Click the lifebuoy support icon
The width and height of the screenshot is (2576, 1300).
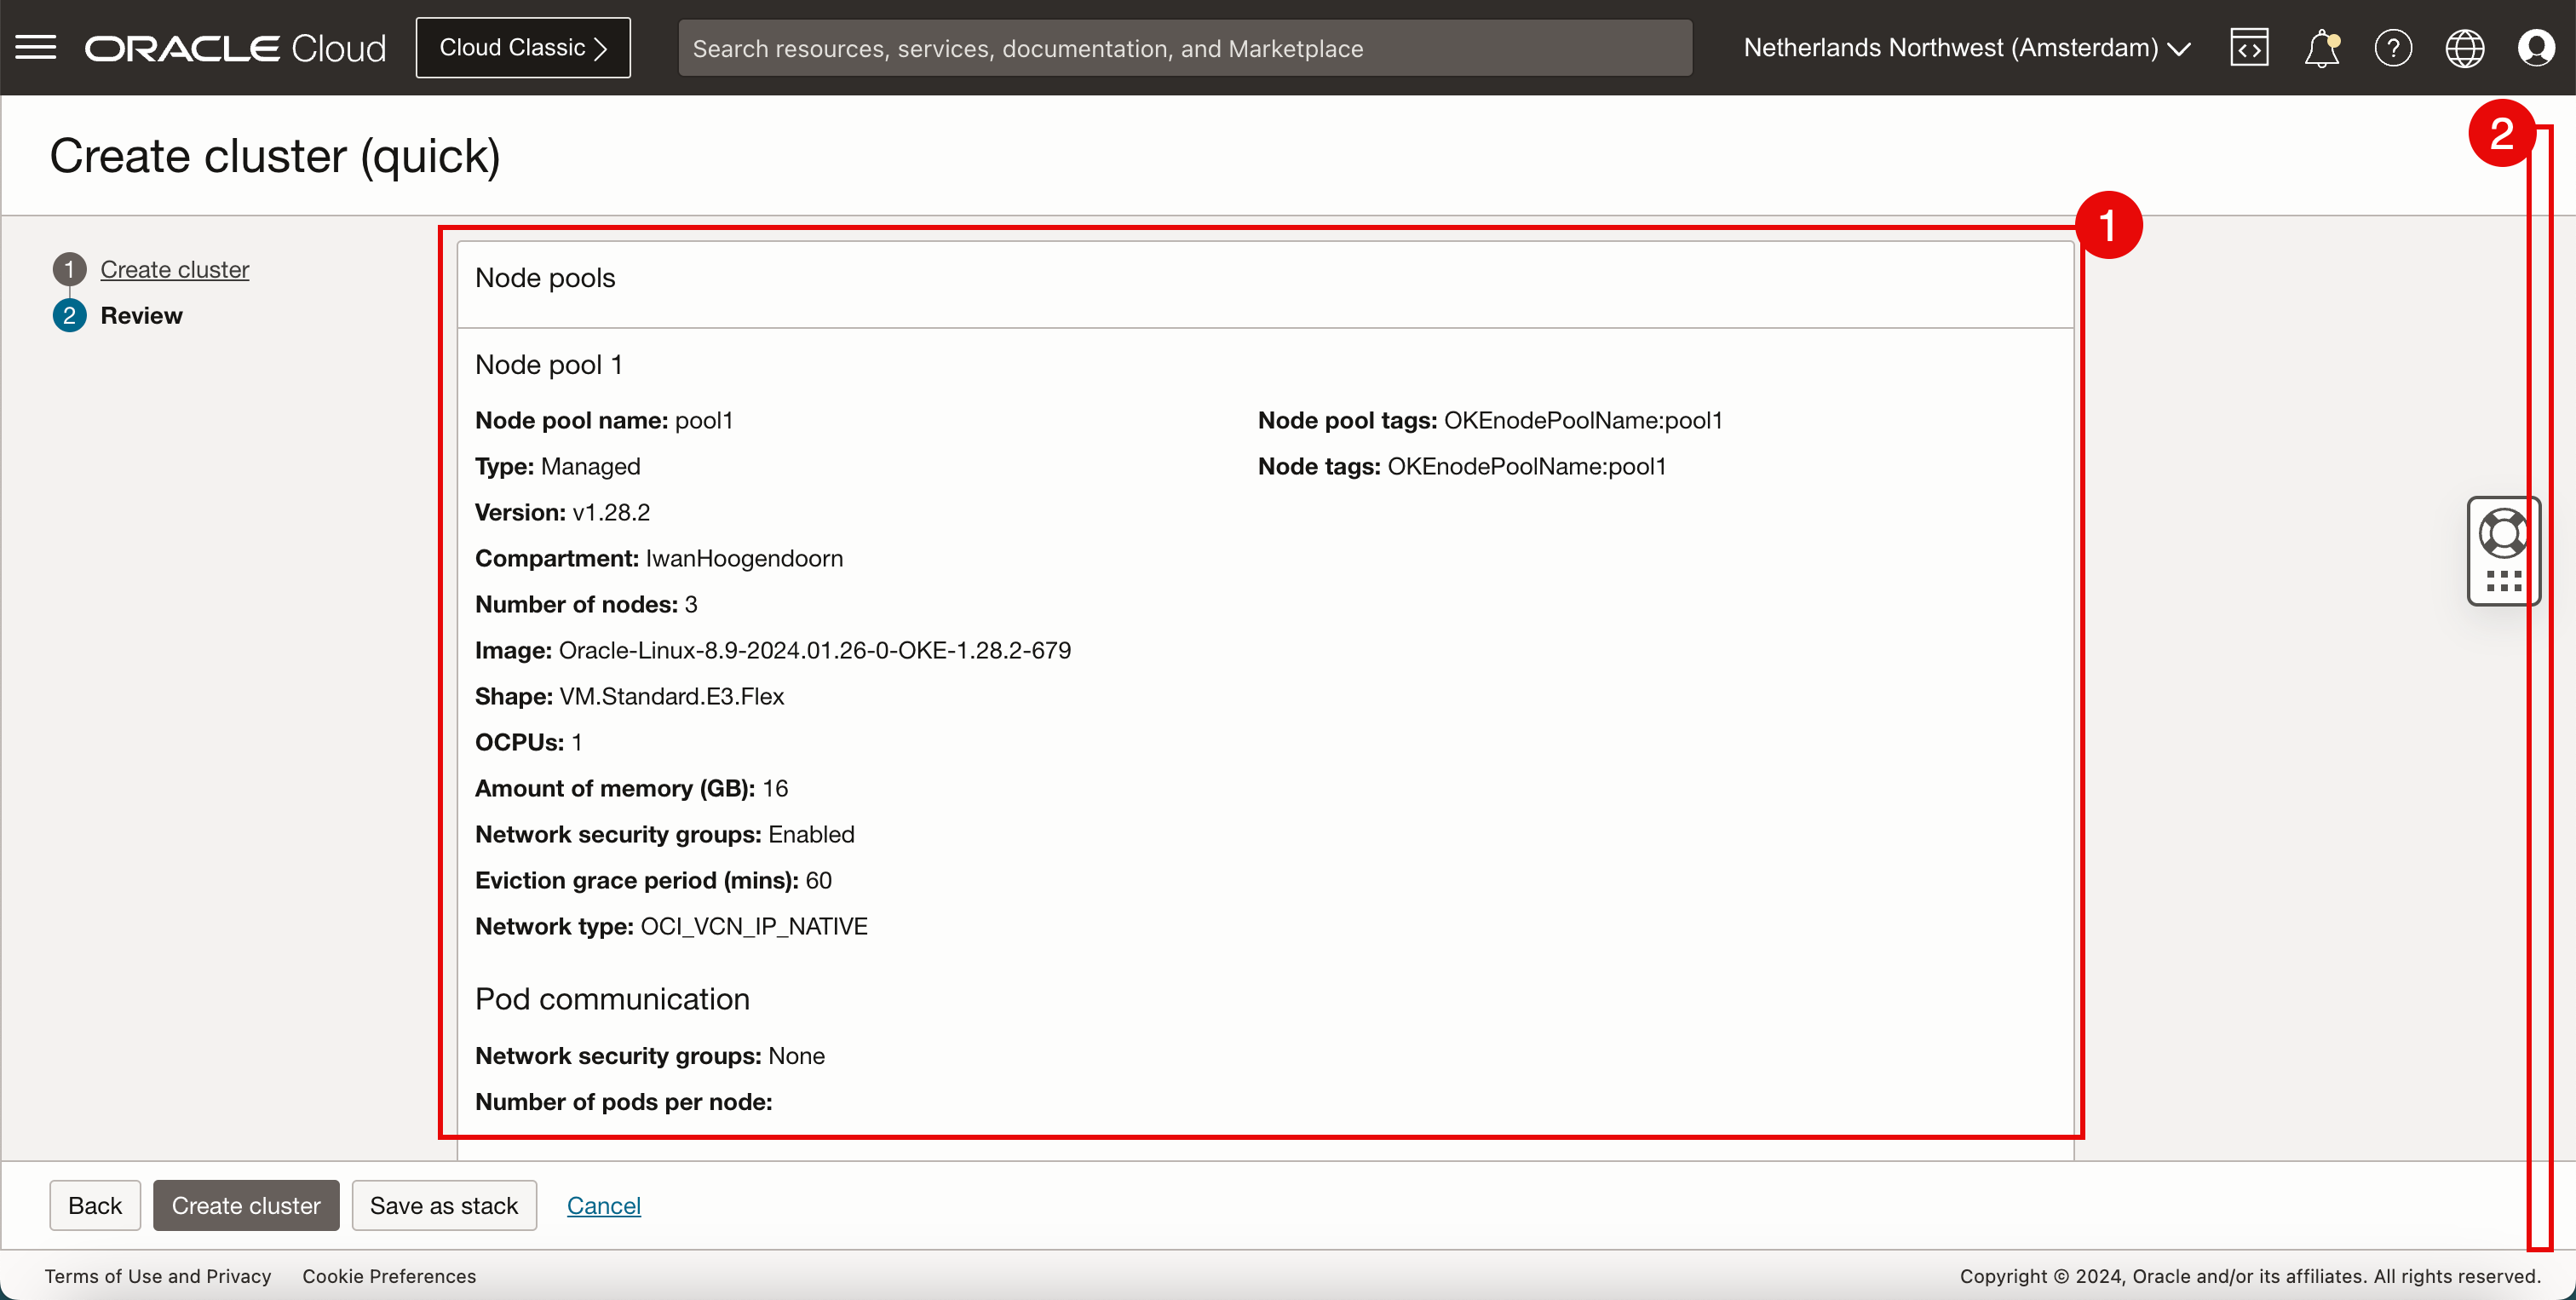[x=2503, y=533]
